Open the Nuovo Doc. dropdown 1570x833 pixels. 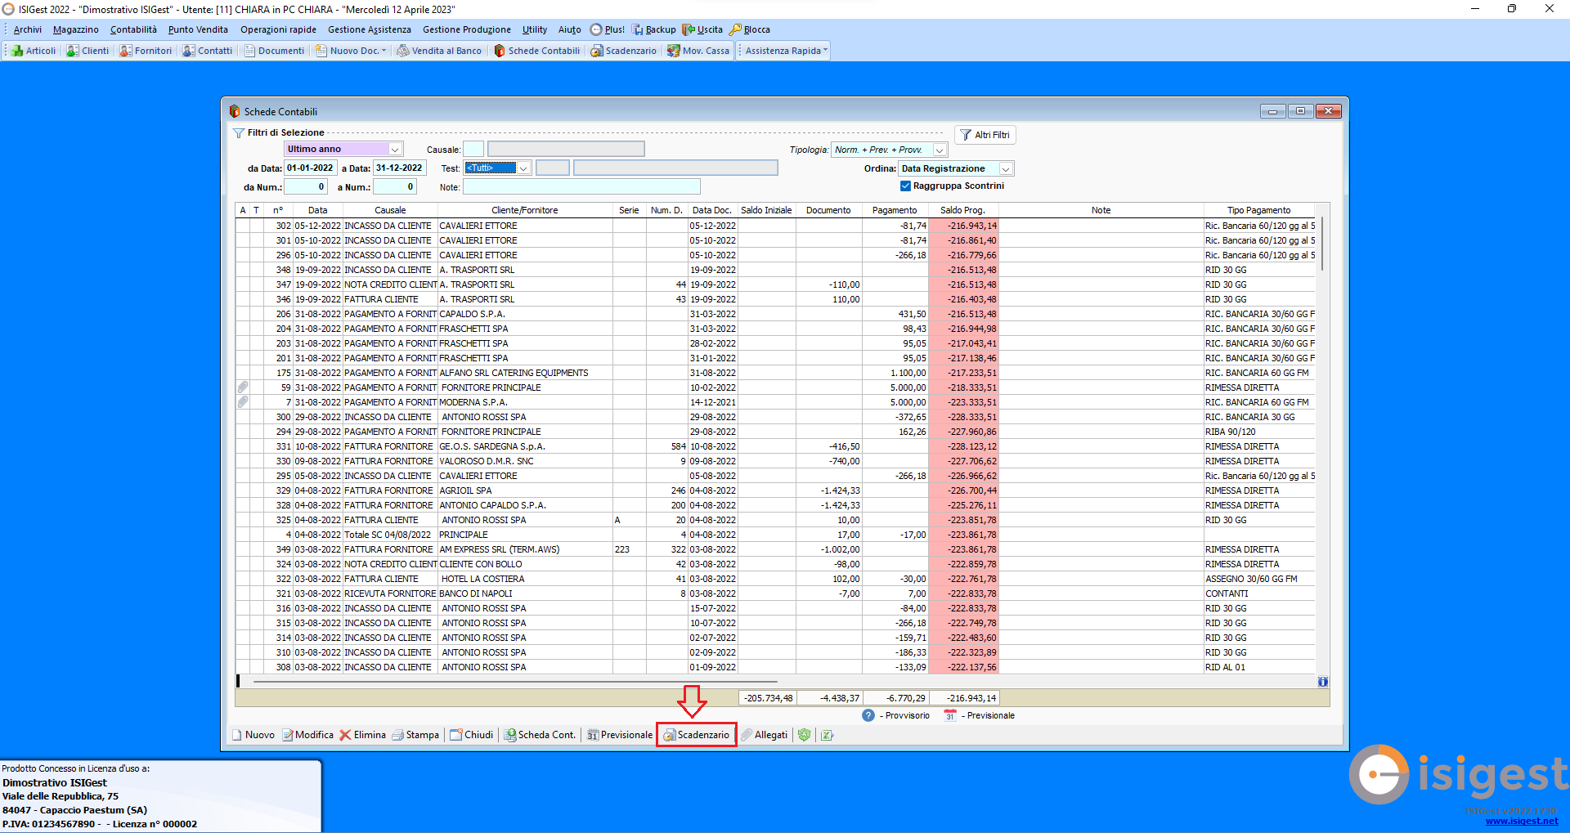(351, 51)
